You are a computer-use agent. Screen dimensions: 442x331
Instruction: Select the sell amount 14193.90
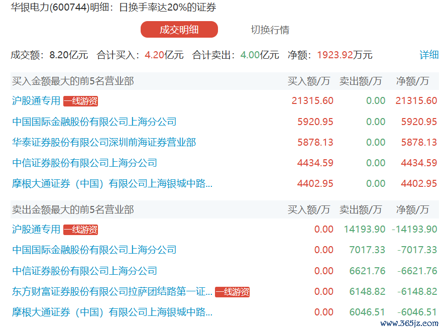(365, 229)
